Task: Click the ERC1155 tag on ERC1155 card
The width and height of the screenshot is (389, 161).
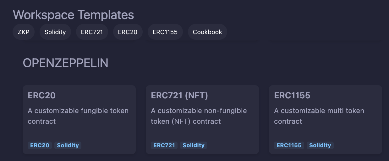Action: [289, 145]
